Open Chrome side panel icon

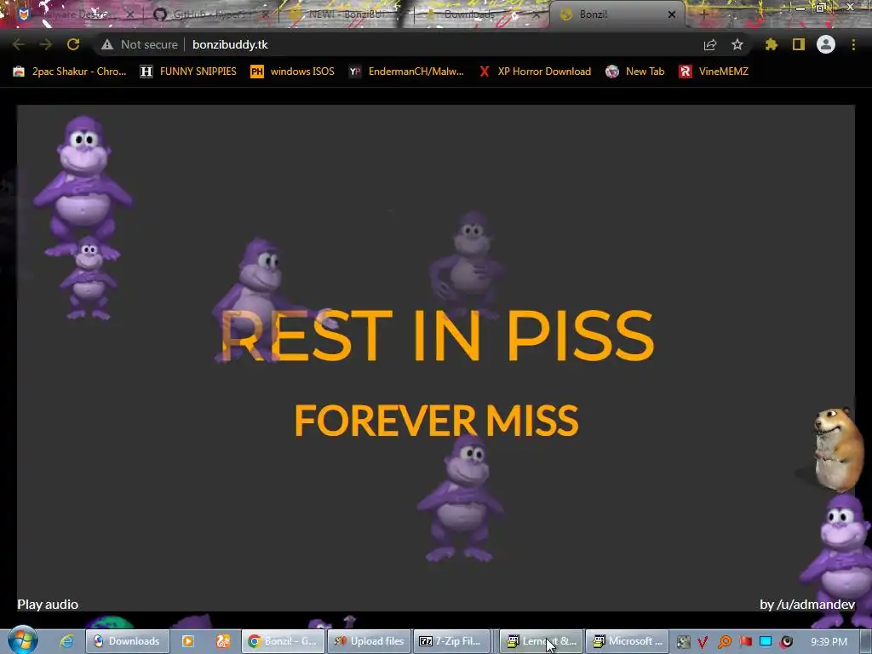pyautogui.click(x=799, y=44)
